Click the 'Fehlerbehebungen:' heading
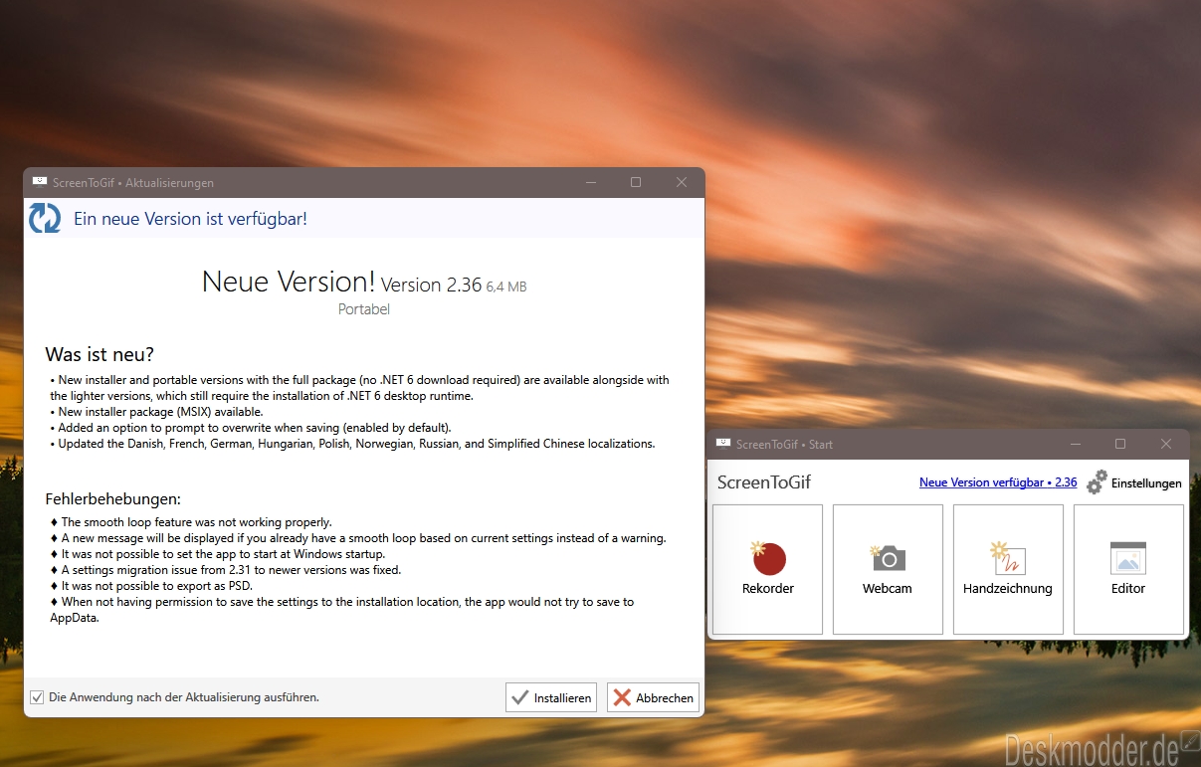Viewport: 1201px width, 767px height. (113, 498)
